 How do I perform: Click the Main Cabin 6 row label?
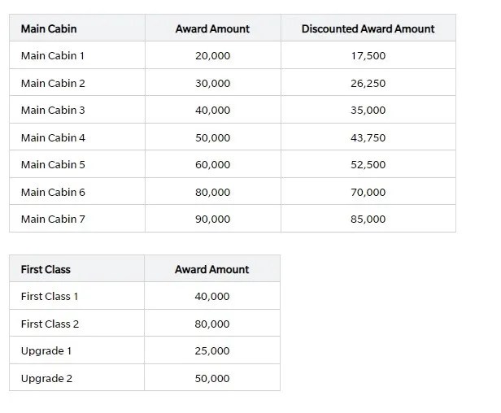click(53, 192)
